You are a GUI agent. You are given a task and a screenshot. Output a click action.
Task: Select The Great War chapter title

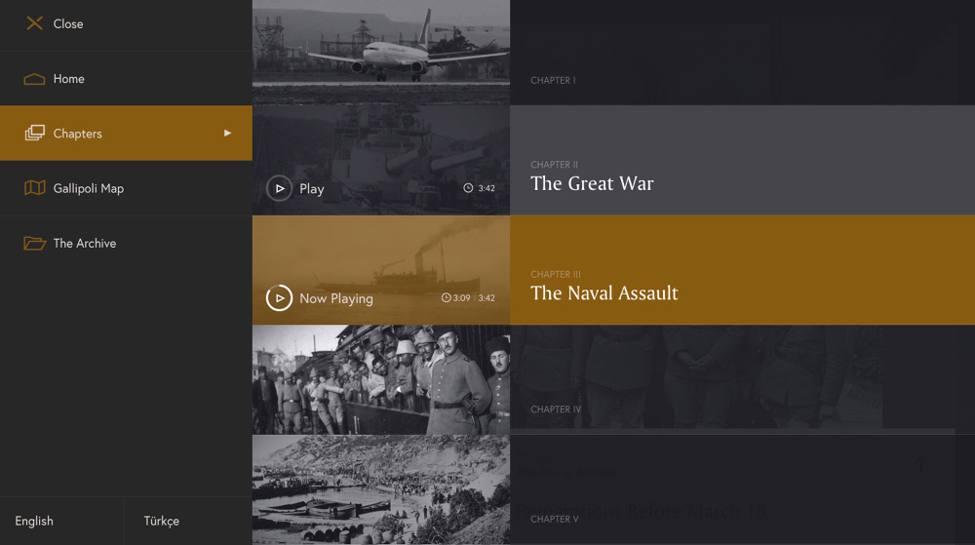pyautogui.click(x=592, y=183)
